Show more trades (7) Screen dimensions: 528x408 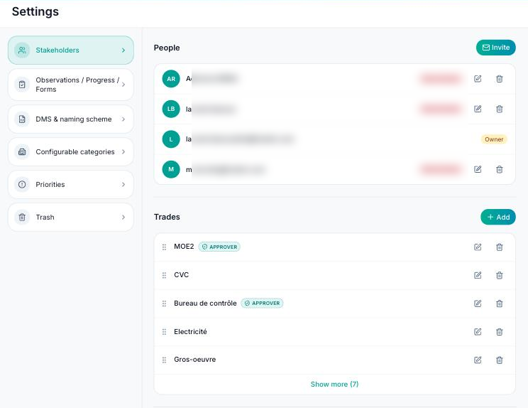point(334,384)
